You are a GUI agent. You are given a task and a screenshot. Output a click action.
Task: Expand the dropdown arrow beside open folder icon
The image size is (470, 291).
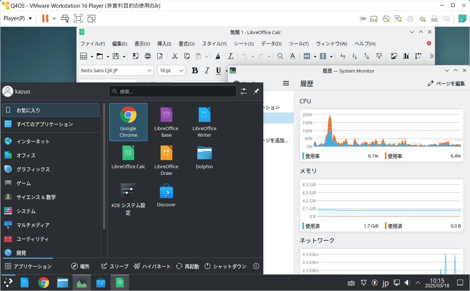[108, 56]
